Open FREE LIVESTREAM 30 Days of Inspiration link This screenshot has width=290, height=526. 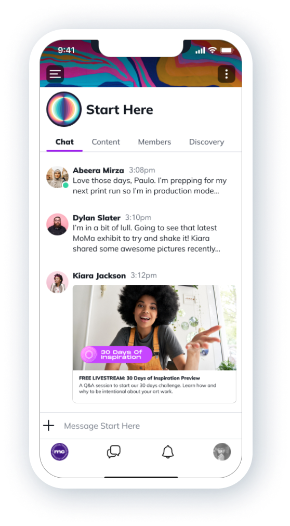pyautogui.click(x=139, y=378)
